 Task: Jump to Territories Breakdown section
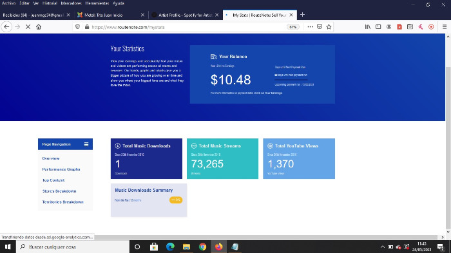point(62,202)
